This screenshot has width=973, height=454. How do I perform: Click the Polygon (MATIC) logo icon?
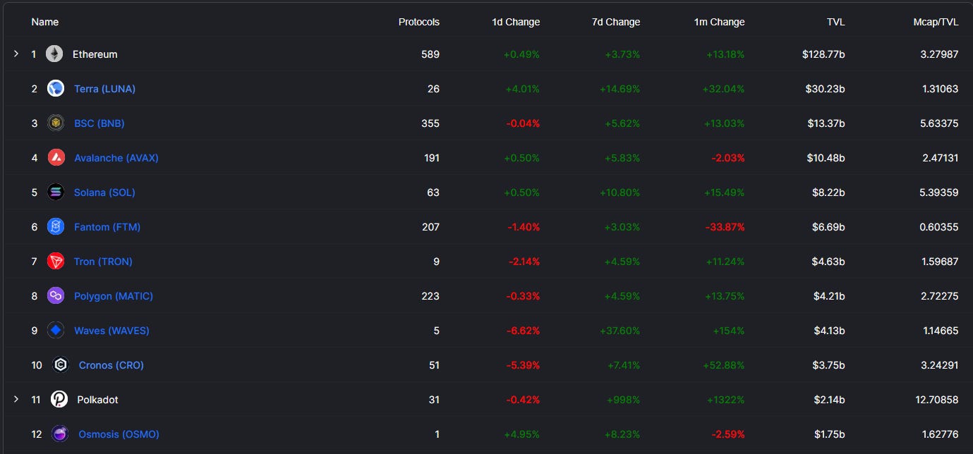coord(56,295)
